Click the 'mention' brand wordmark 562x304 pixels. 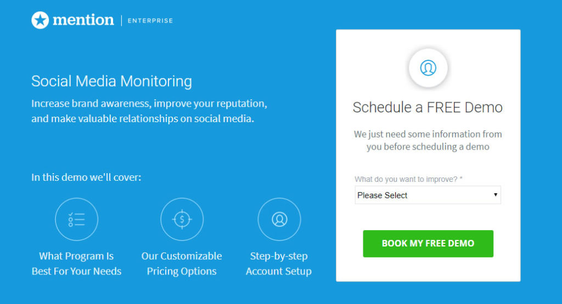pyautogui.click(x=83, y=20)
